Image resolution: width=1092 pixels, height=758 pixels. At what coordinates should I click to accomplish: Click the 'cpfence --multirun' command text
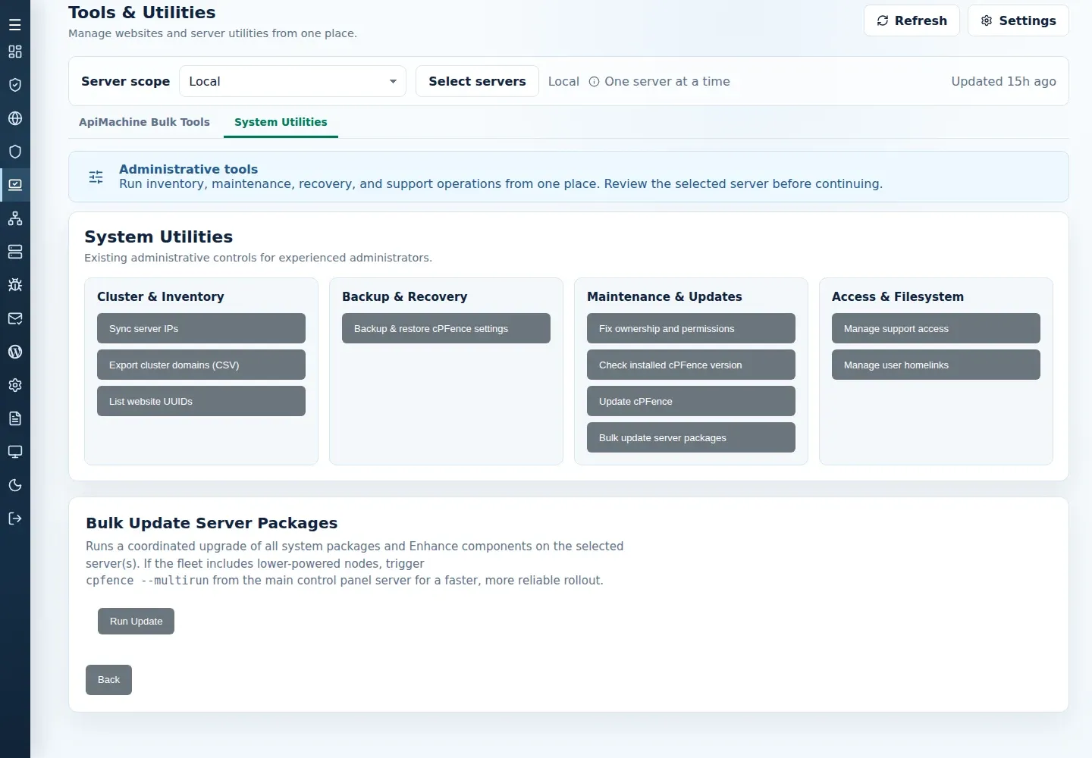[x=147, y=581]
